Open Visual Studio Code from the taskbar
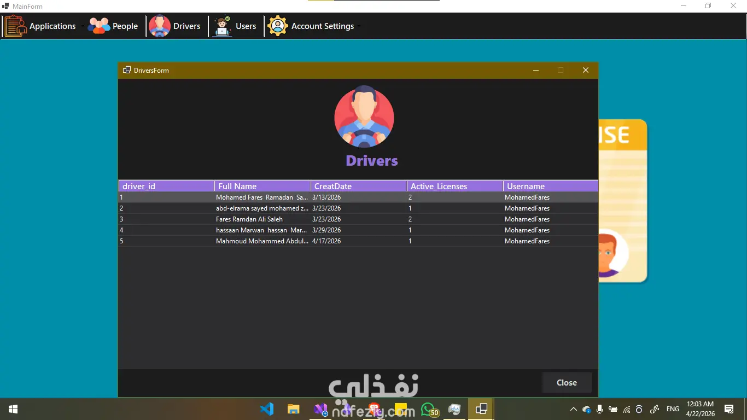The width and height of the screenshot is (747, 420). point(267,409)
